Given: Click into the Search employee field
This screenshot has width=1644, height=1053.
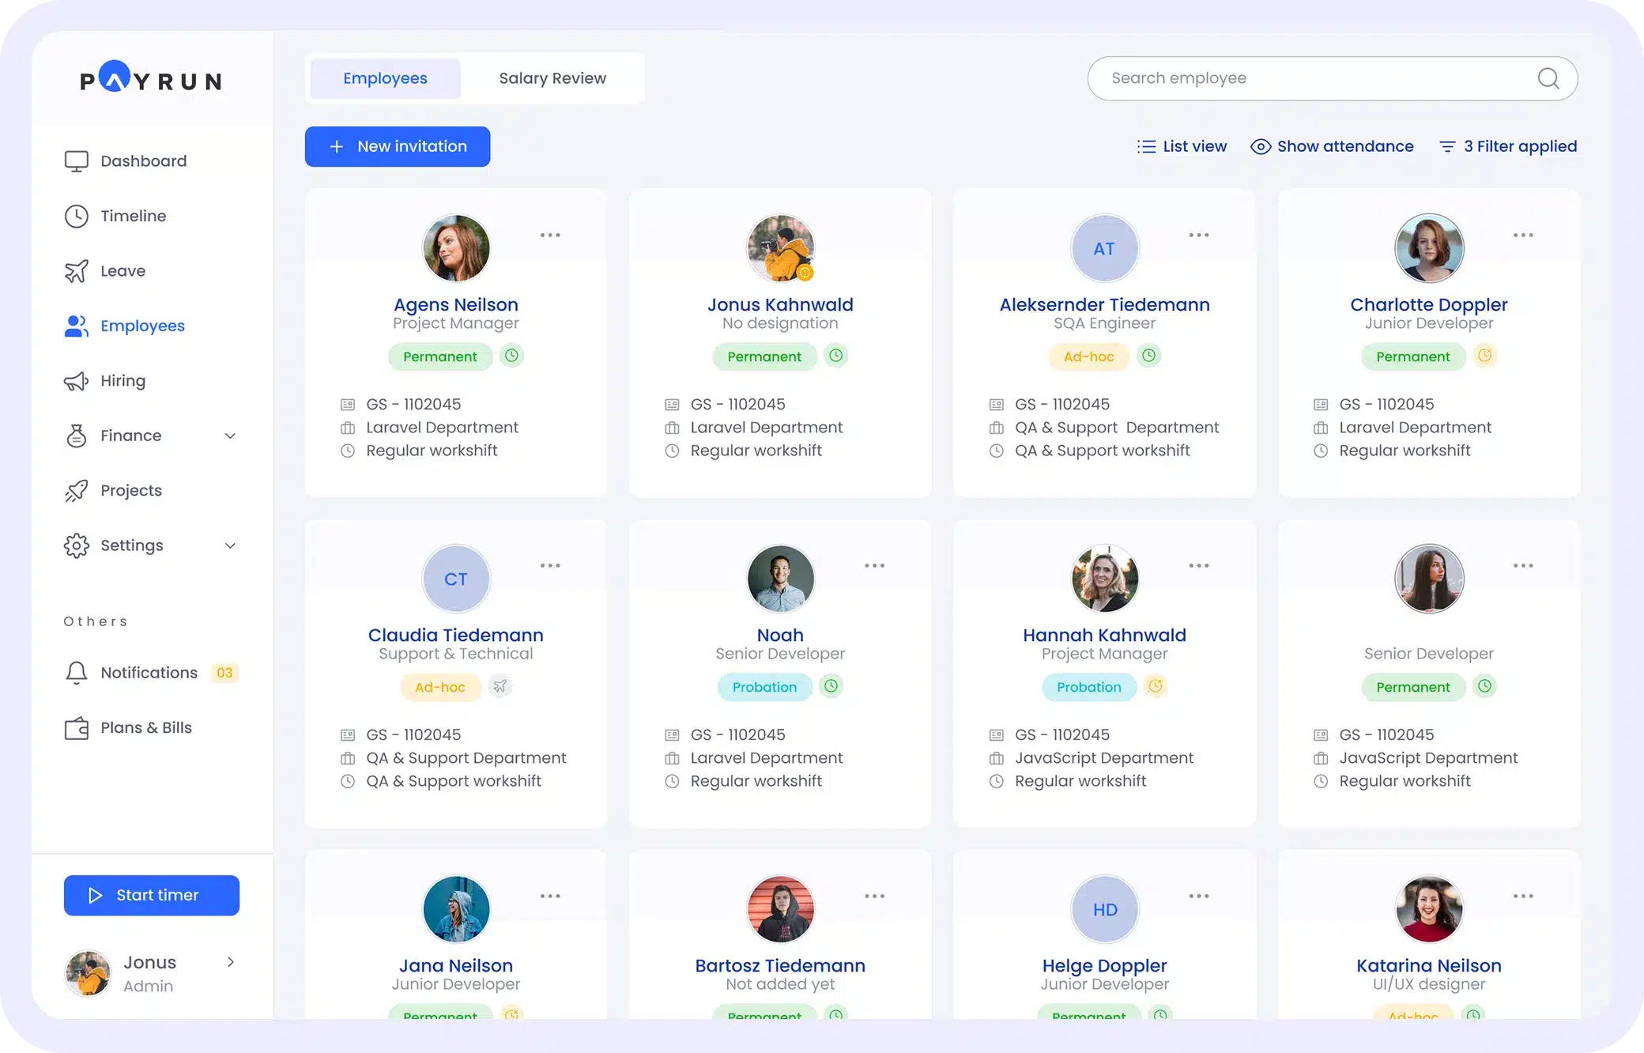Looking at the screenshot, I should click(x=1304, y=78).
